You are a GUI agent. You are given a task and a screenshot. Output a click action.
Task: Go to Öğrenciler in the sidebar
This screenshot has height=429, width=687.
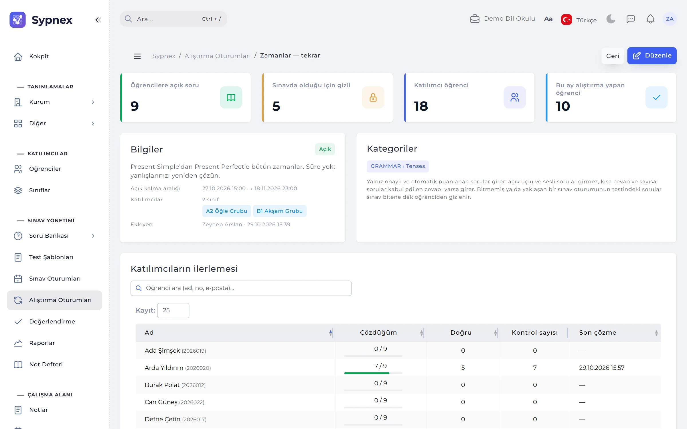[x=54, y=169]
